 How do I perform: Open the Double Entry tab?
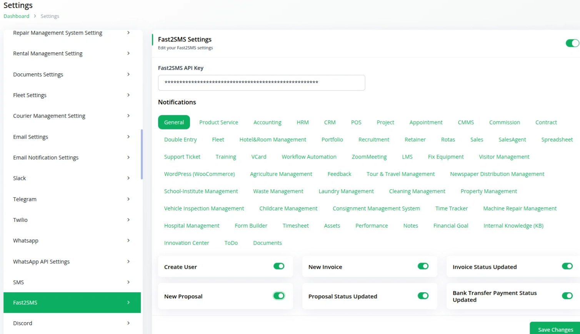pyautogui.click(x=180, y=139)
